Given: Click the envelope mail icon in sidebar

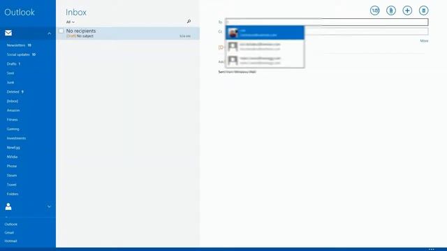Looking at the screenshot, I should coord(8,33).
